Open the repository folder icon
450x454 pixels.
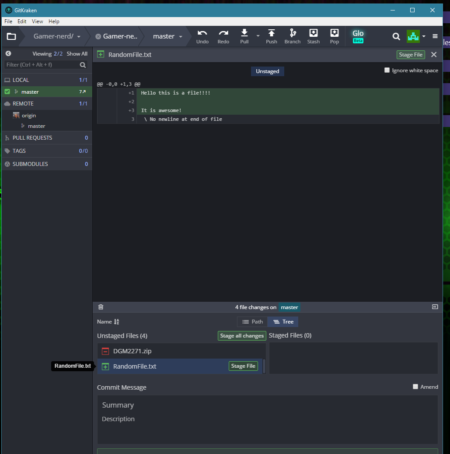tap(11, 36)
